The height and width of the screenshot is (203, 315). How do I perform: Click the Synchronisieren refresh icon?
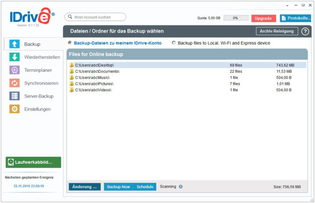(15, 83)
